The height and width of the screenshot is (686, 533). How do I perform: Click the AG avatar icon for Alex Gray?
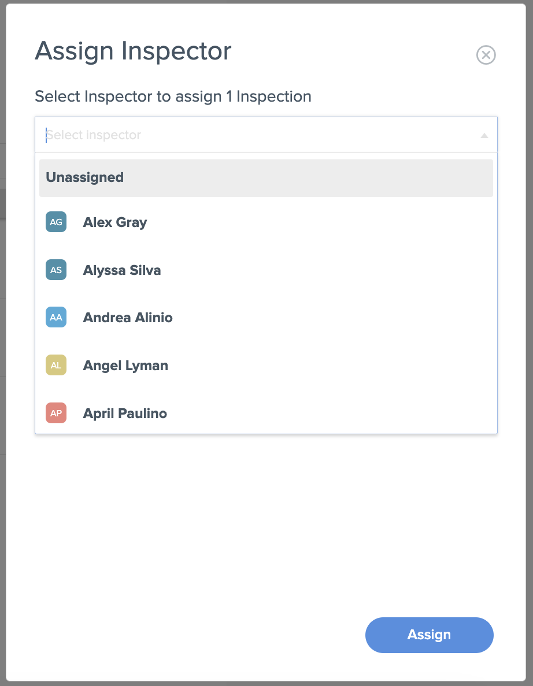coord(55,222)
